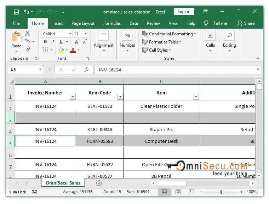This screenshot has height=204, width=269.
Task: Open the Help tab
Action: (191, 23)
